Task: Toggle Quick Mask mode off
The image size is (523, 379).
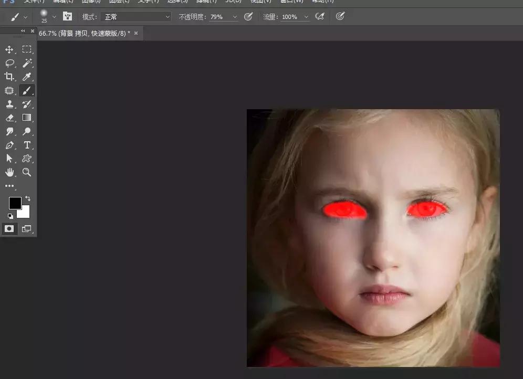Action: pyautogui.click(x=9, y=229)
